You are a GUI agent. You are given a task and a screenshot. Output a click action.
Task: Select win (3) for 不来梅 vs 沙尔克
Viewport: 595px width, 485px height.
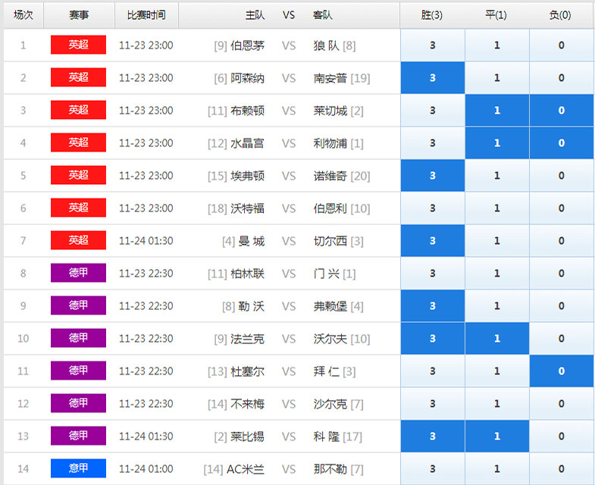click(x=433, y=404)
